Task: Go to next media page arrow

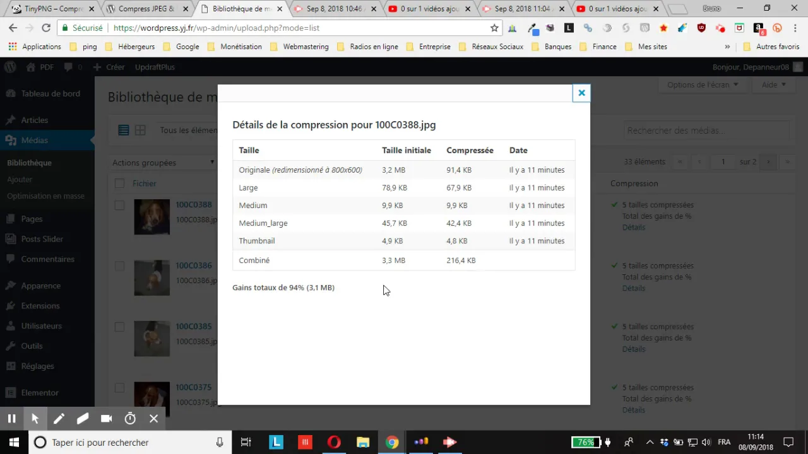Action: (768, 162)
